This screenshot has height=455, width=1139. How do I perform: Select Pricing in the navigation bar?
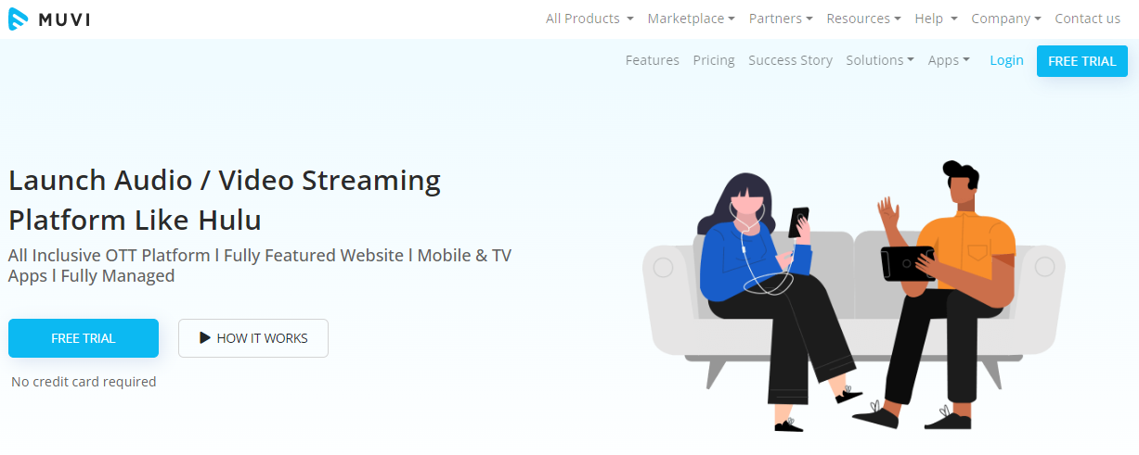coord(714,60)
